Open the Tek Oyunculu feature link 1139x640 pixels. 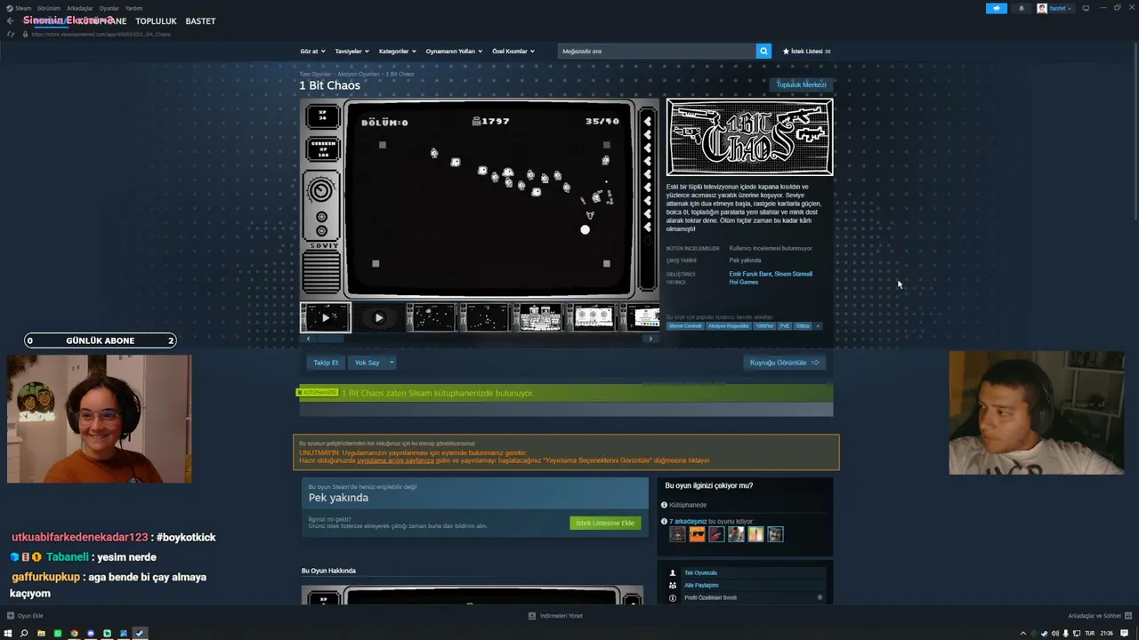(700, 572)
